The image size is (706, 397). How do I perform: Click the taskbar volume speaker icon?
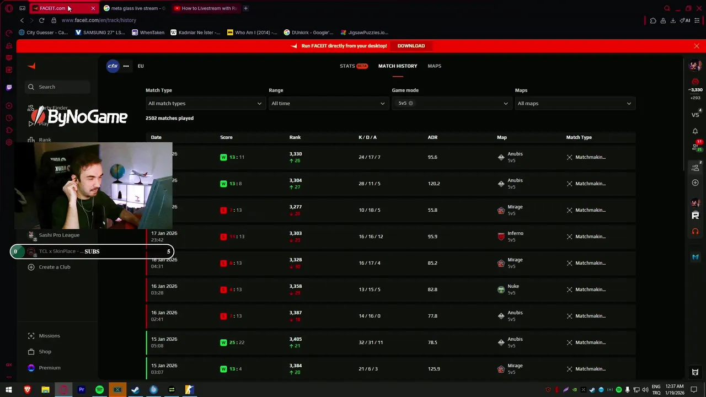point(644,390)
